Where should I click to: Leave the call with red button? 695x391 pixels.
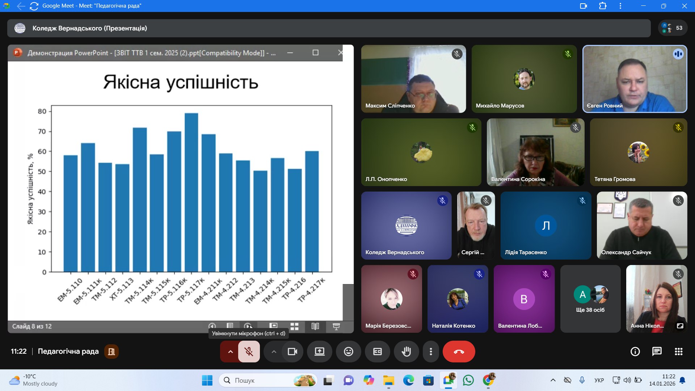point(459,352)
